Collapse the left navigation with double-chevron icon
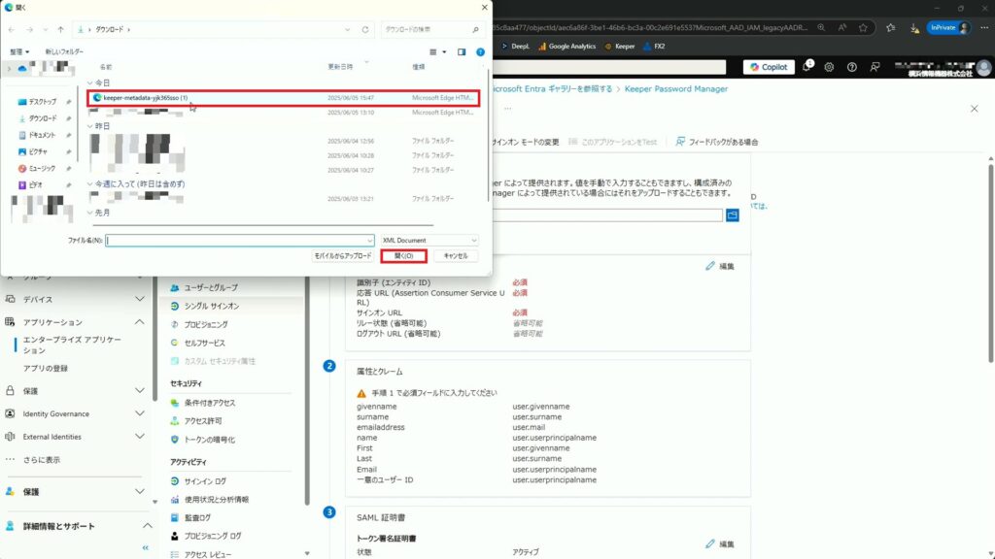 [146, 547]
